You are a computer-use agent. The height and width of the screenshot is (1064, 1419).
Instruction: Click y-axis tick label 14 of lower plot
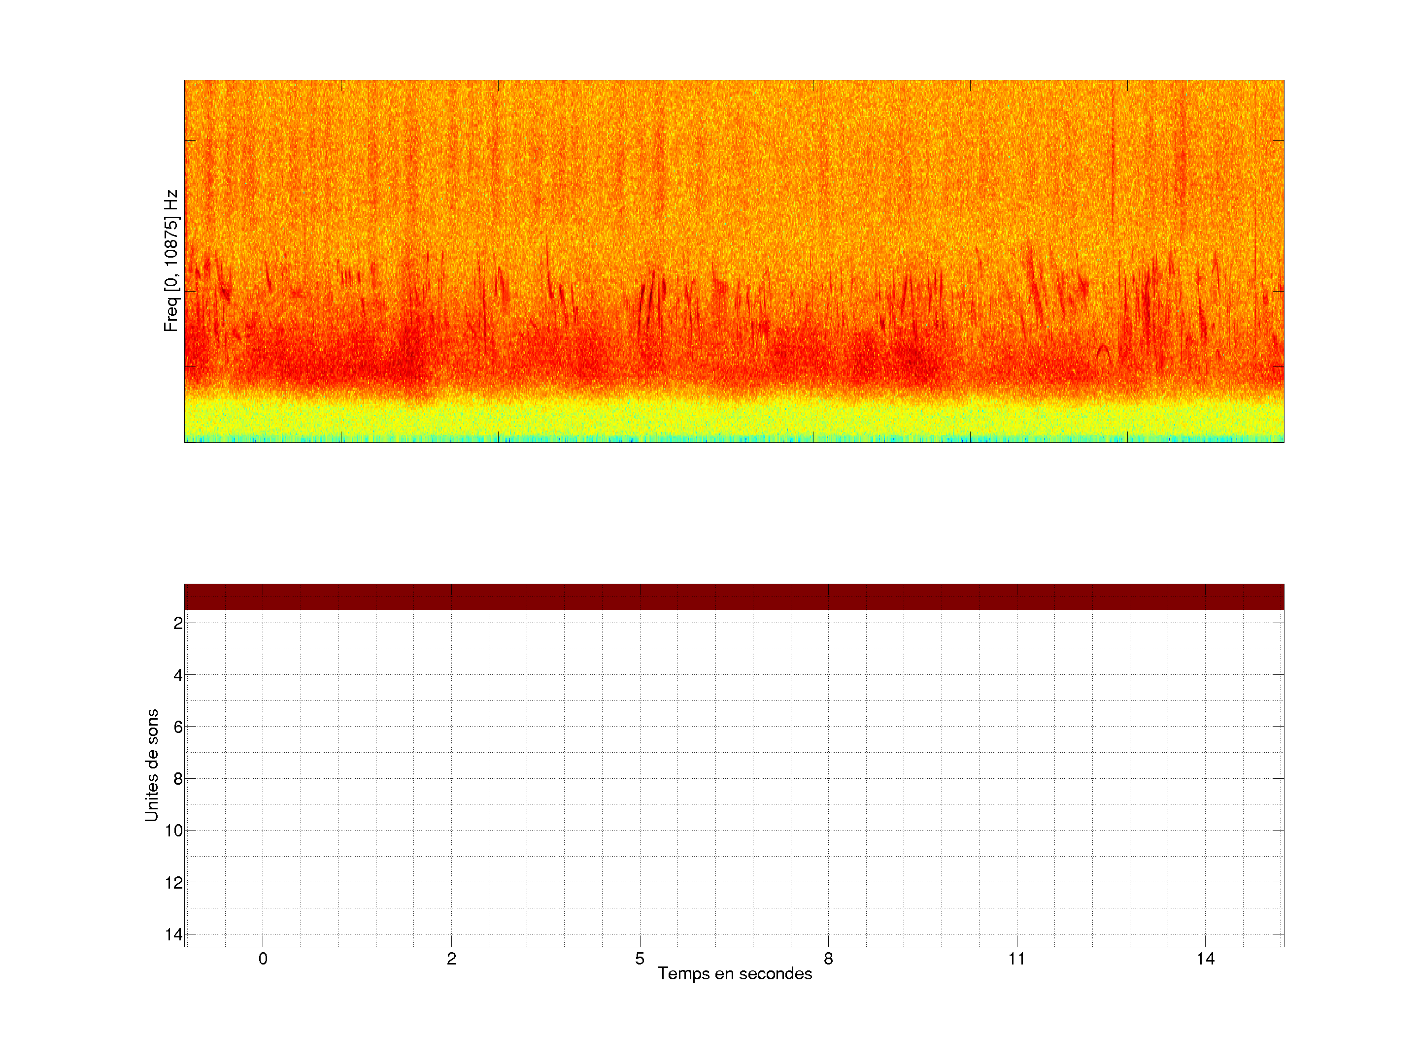pos(174,934)
